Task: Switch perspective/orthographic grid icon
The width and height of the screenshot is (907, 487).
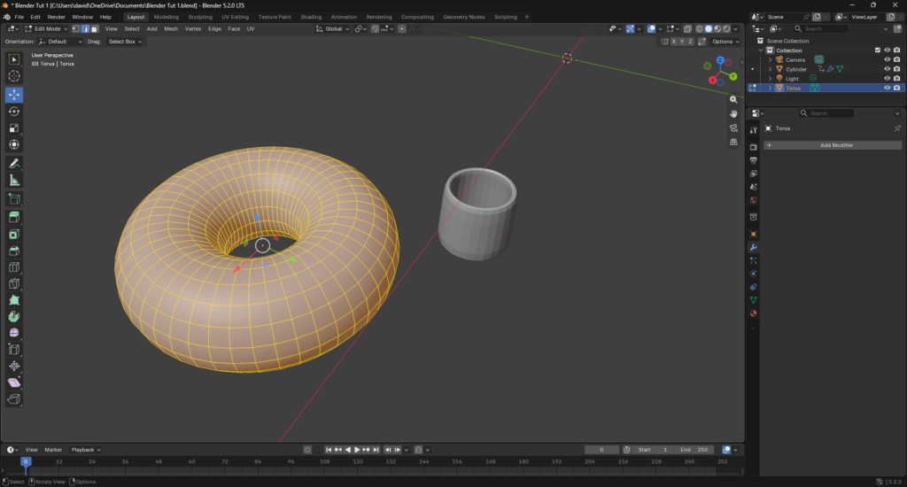Action: coord(733,142)
